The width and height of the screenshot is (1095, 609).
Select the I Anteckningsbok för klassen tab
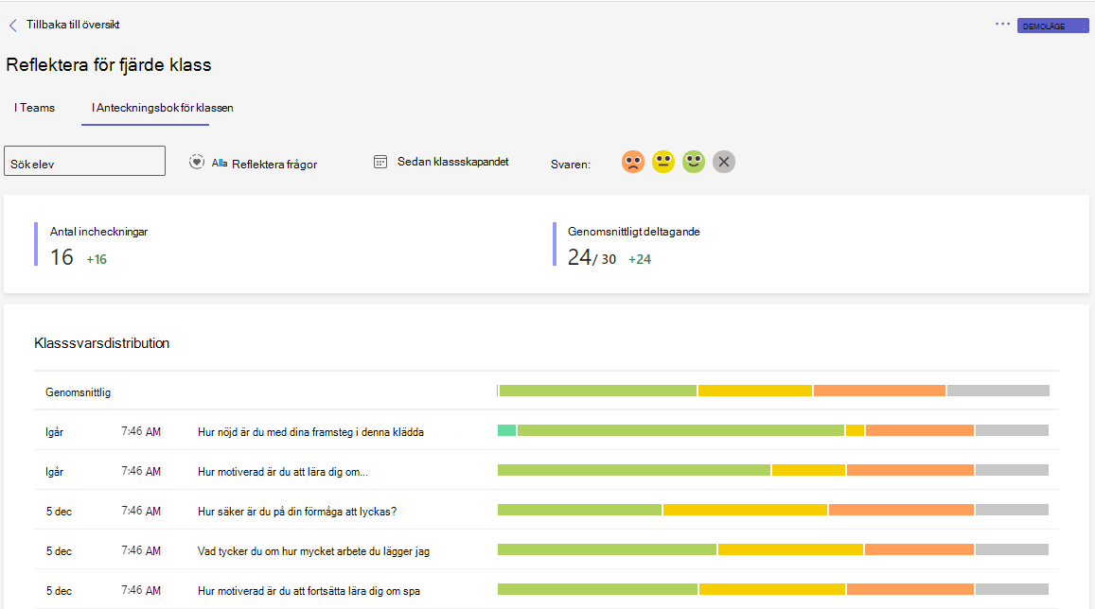(x=162, y=108)
